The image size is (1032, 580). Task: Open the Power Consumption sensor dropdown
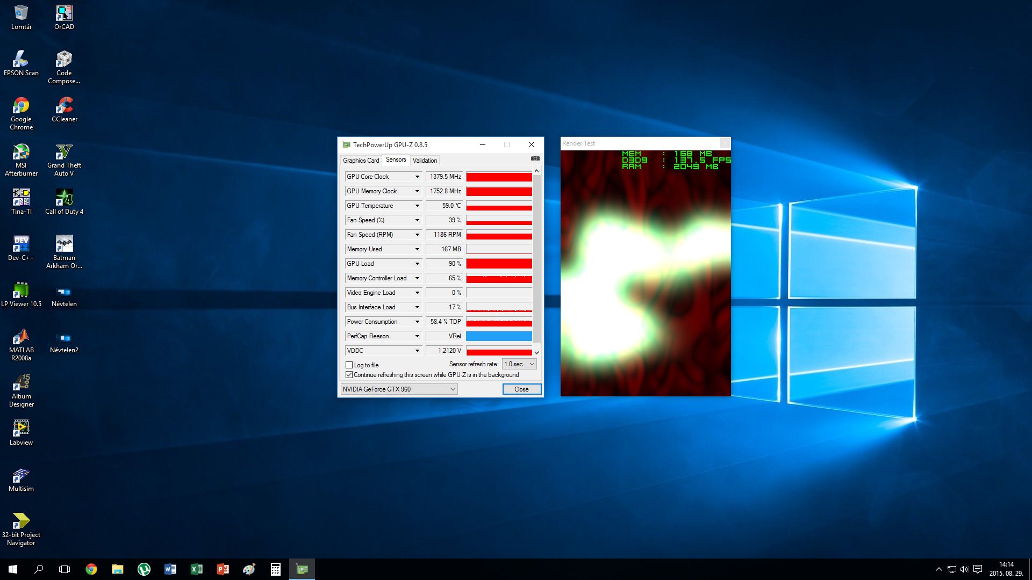pos(417,322)
